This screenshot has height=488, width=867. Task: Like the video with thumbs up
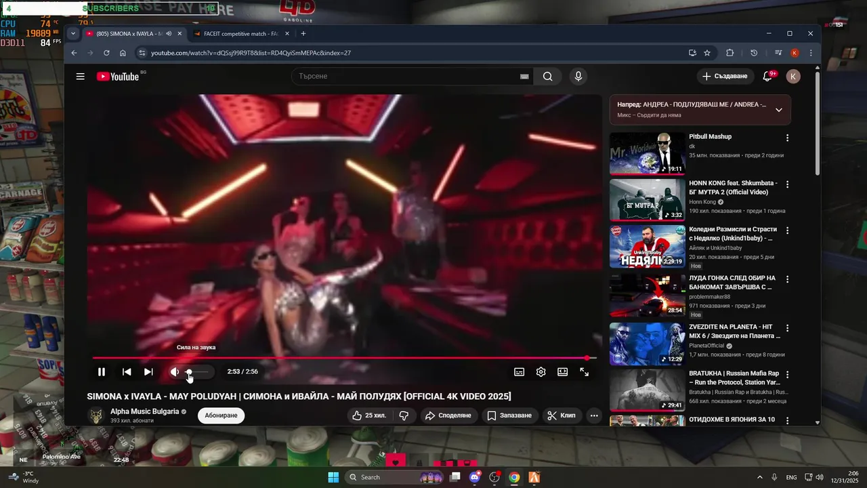369,415
